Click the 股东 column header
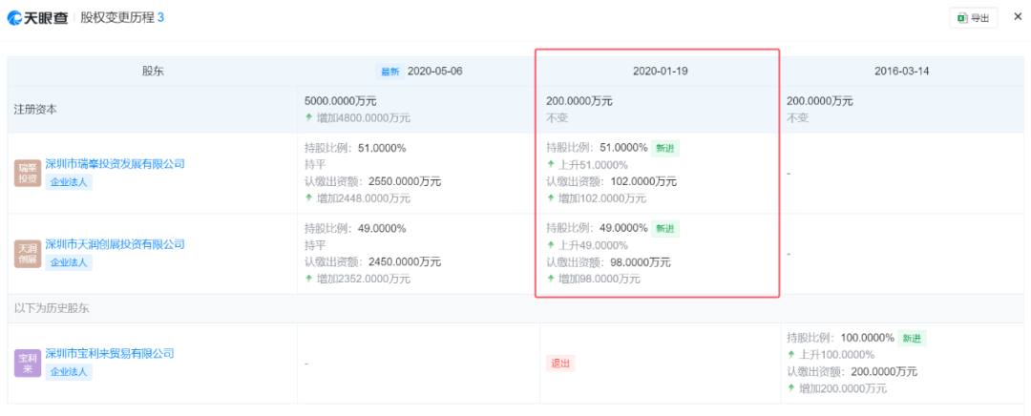 click(153, 72)
